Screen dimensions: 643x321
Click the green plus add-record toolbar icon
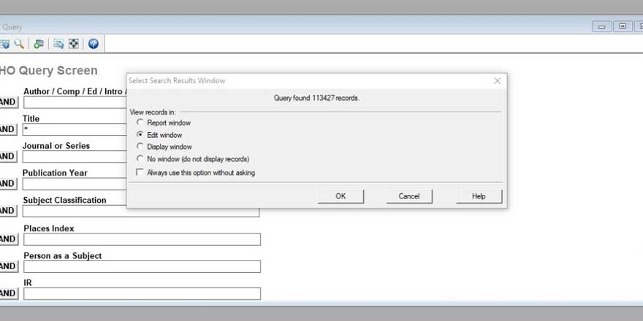39,44
